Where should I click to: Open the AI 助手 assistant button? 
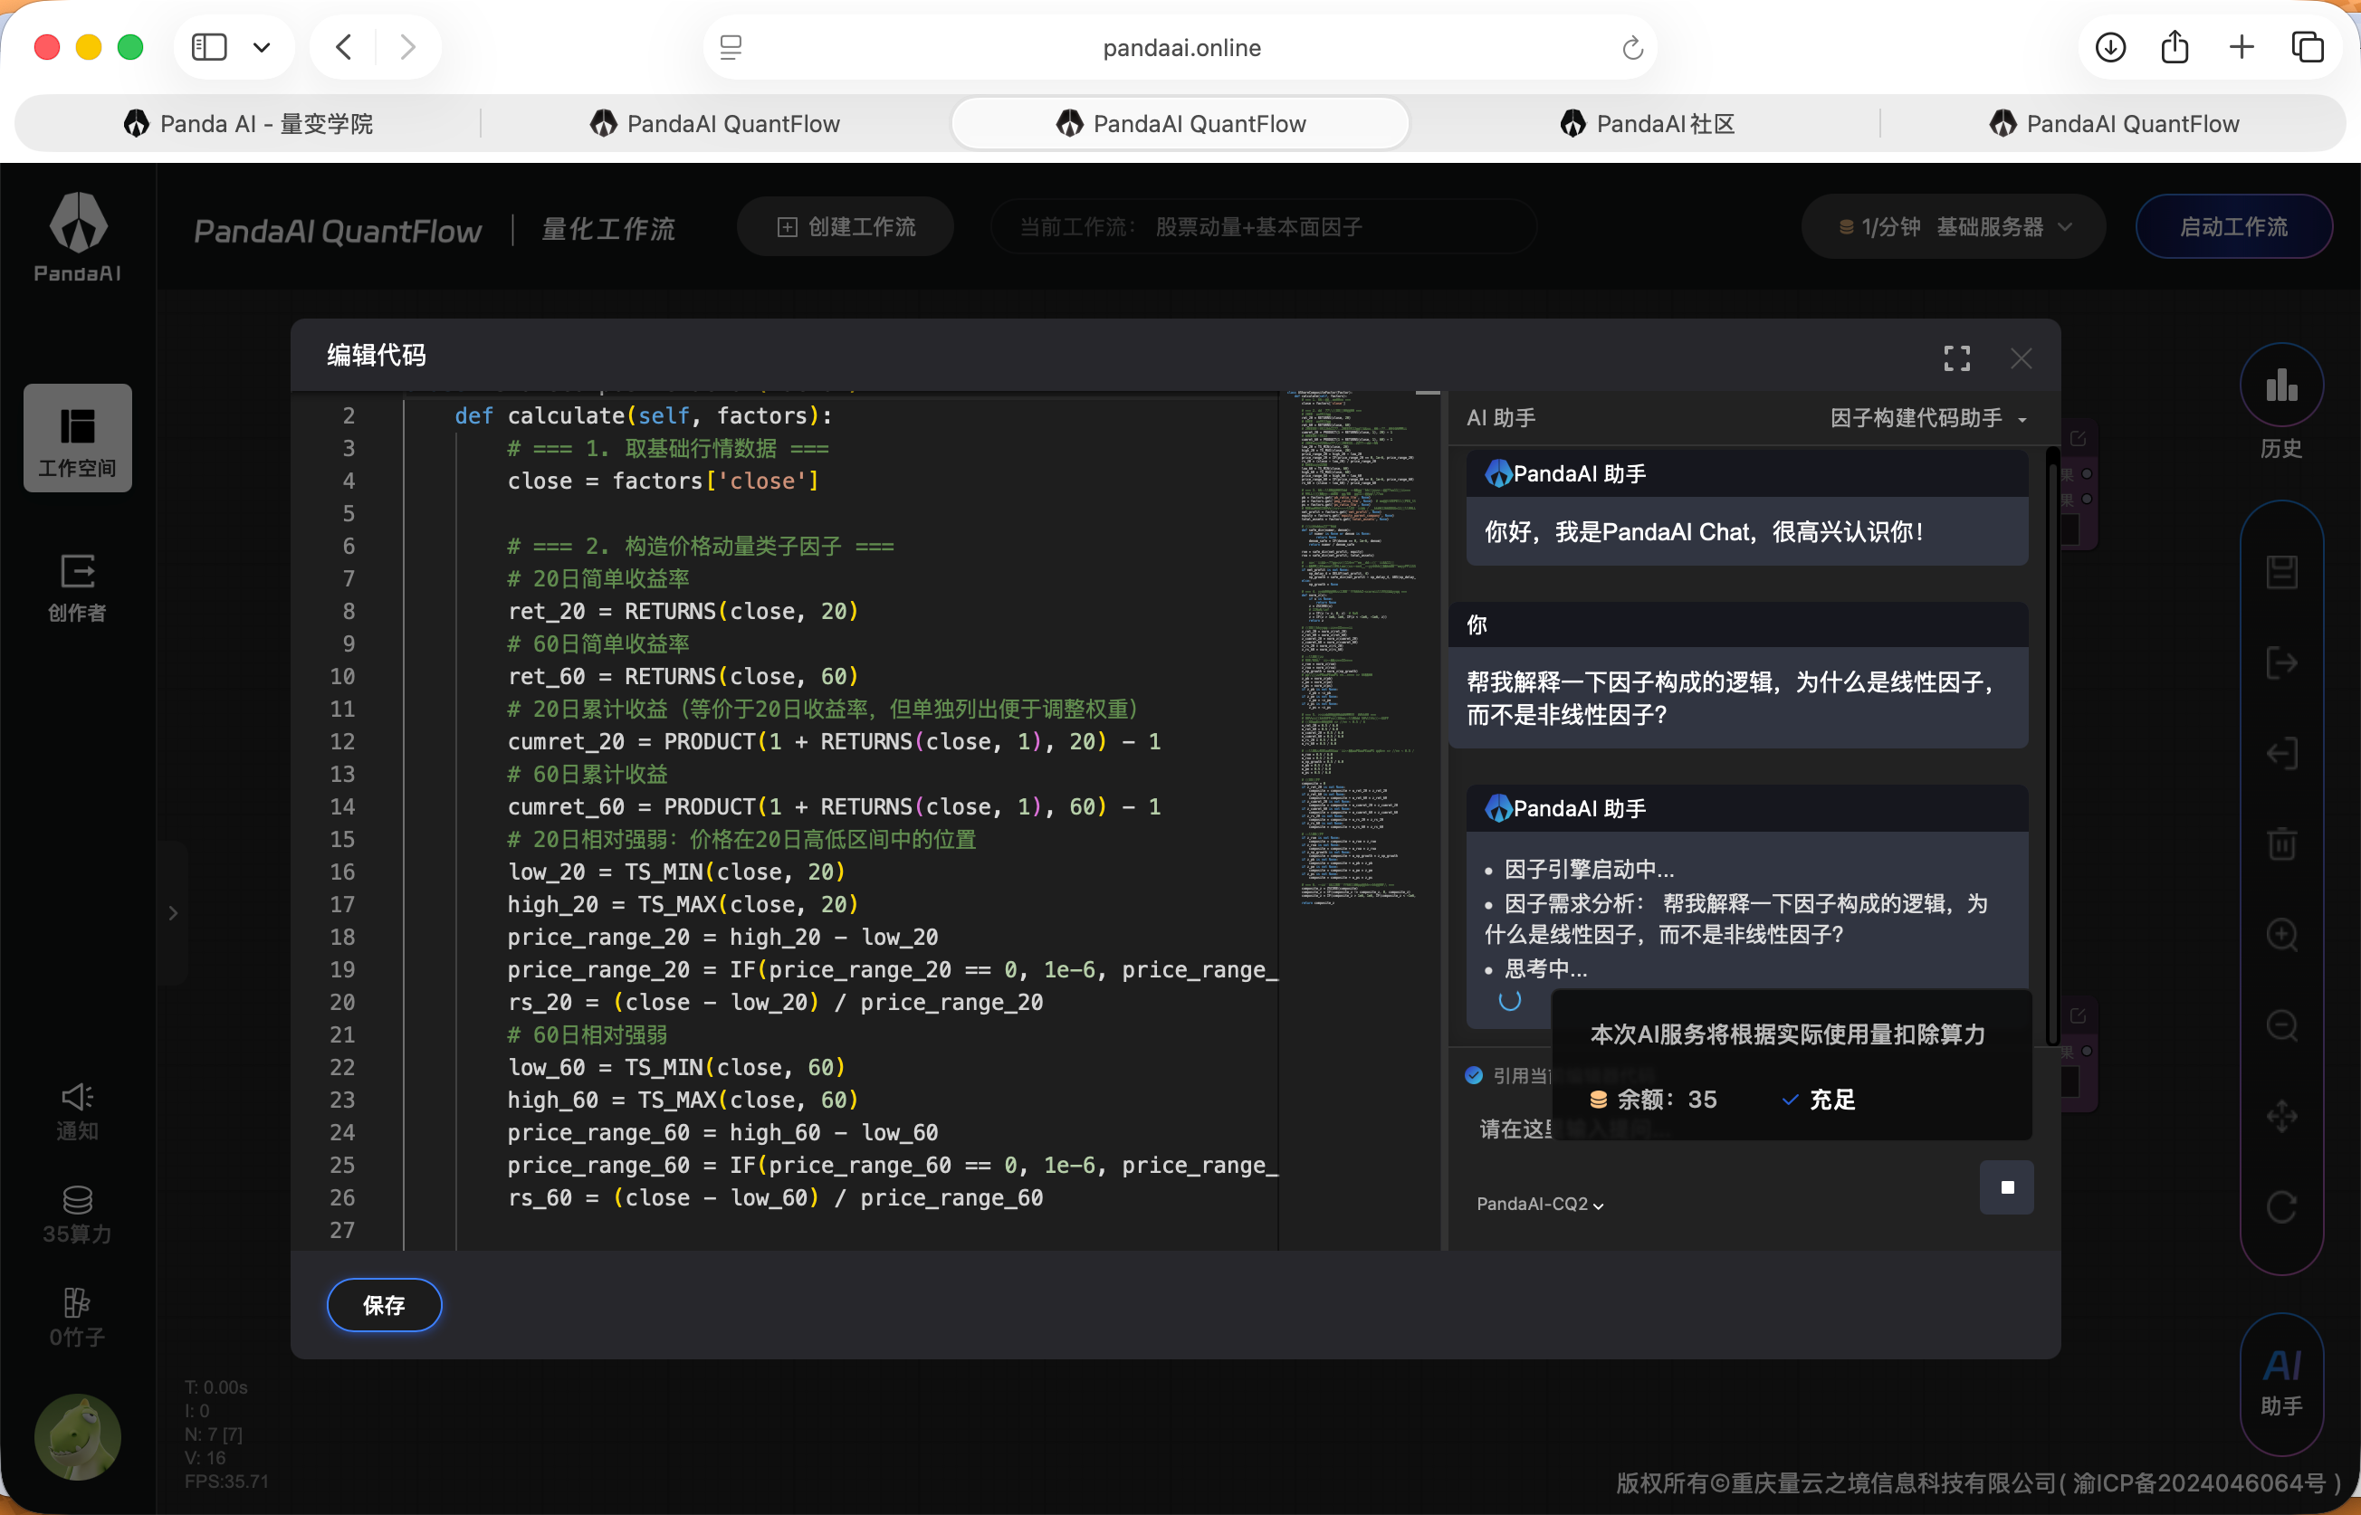point(2281,1382)
